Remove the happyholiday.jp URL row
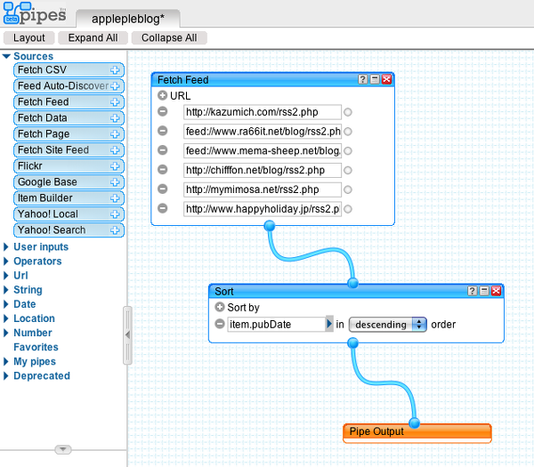 (x=163, y=208)
